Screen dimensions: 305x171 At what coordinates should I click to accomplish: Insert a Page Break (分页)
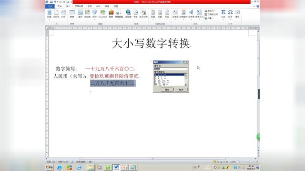(x=63, y=14)
